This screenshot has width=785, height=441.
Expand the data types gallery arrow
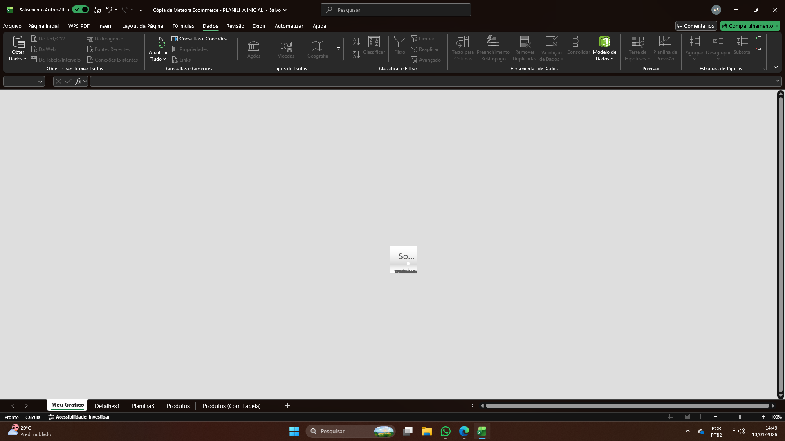(339, 49)
